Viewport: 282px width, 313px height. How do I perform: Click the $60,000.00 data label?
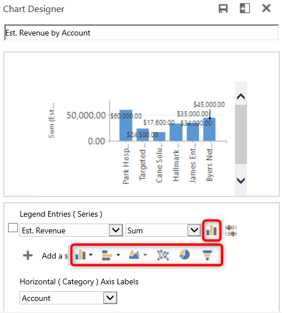tap(126, 116)
